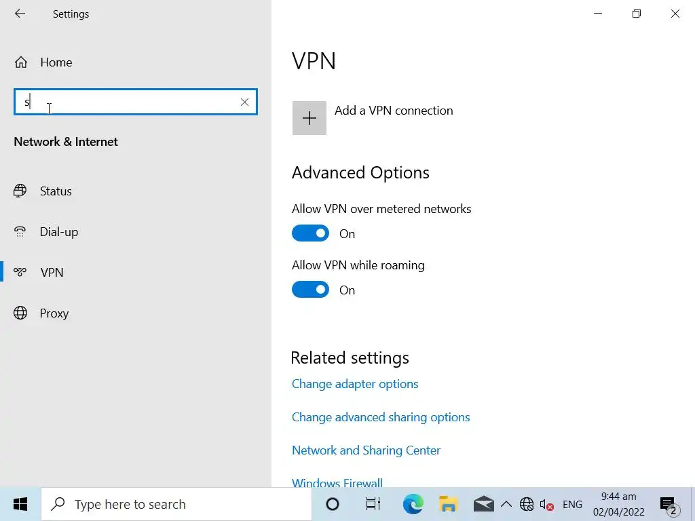The image size is (695, 521).
Task: Clear the settings search box
Action: 244,102
